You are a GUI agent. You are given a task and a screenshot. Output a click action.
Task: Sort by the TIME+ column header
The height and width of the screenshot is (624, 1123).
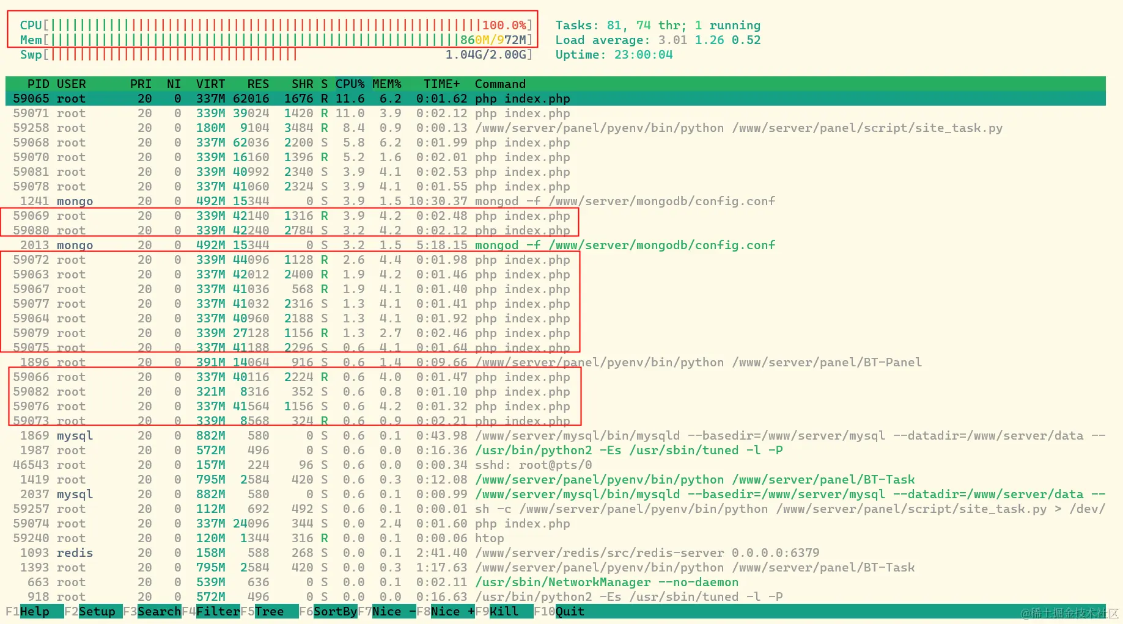point(442,84)
